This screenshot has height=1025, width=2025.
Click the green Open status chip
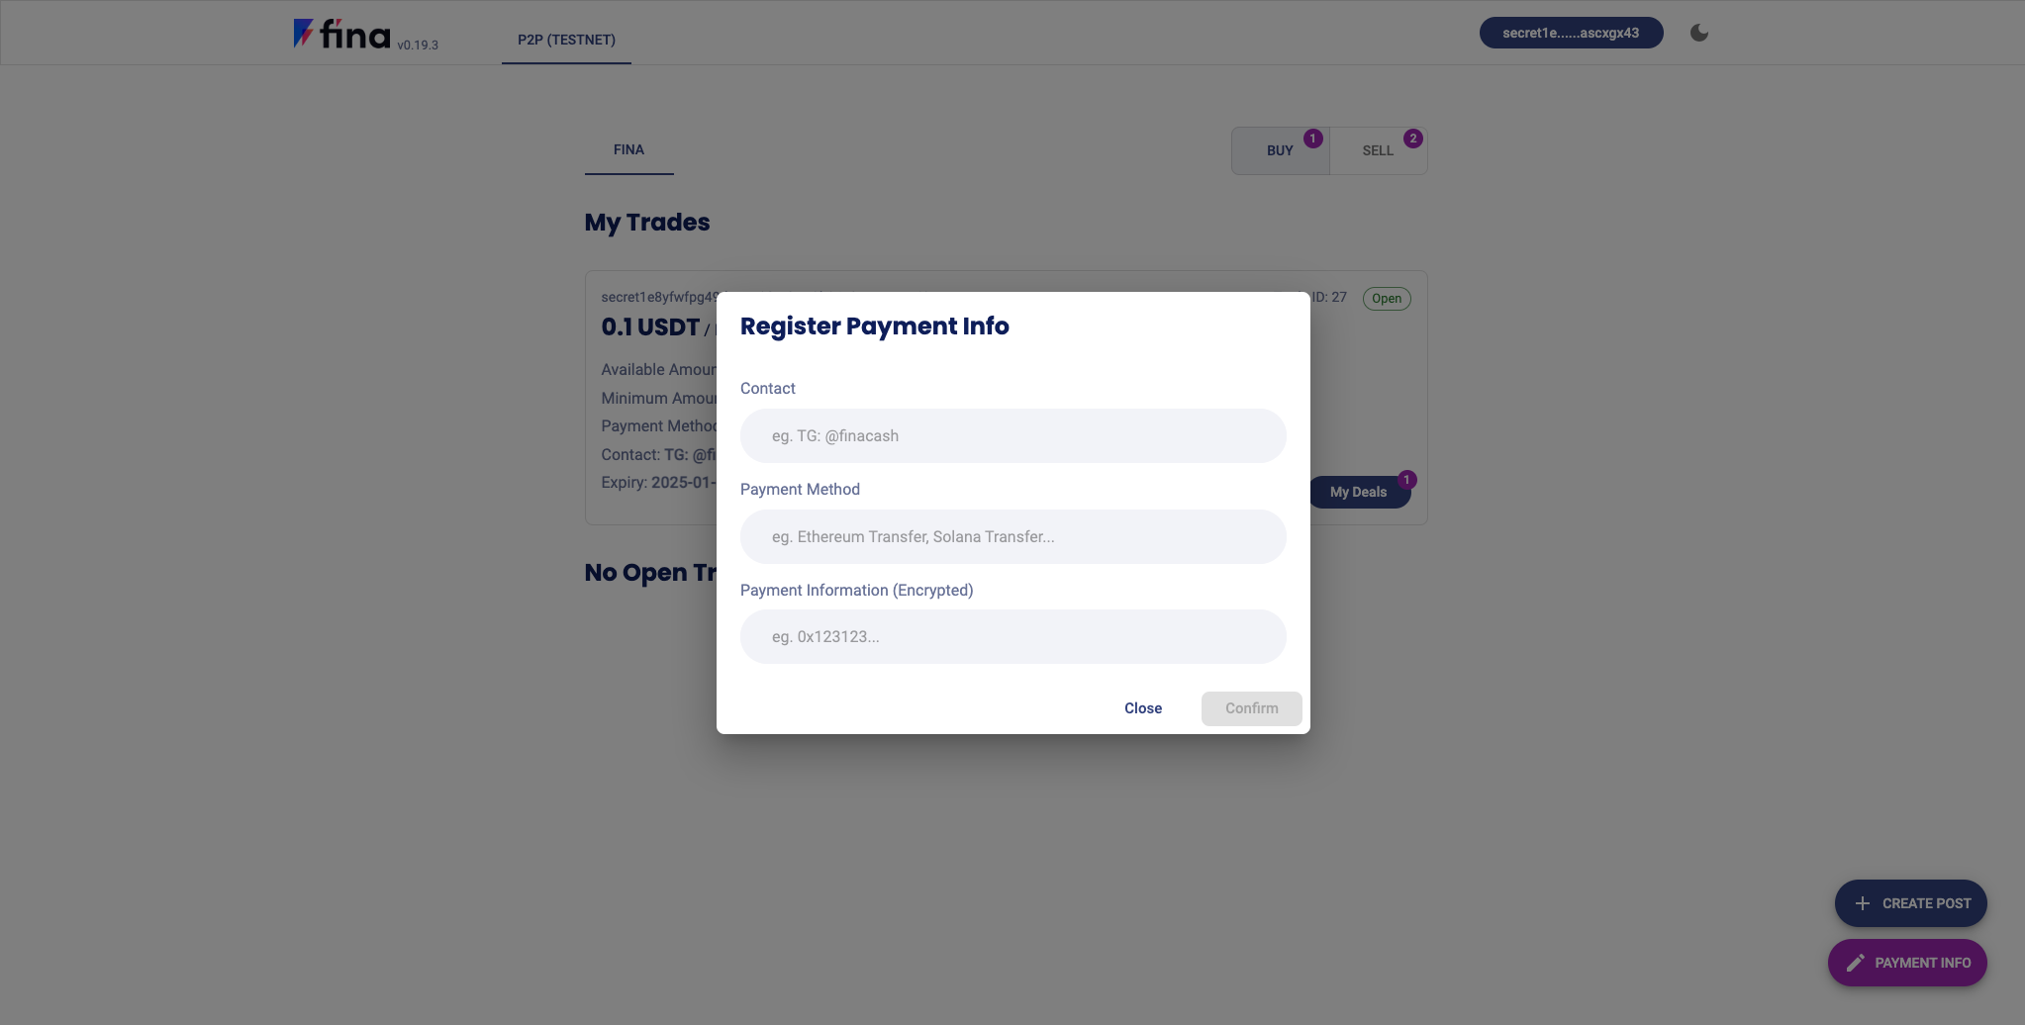tap(1387, 299)
